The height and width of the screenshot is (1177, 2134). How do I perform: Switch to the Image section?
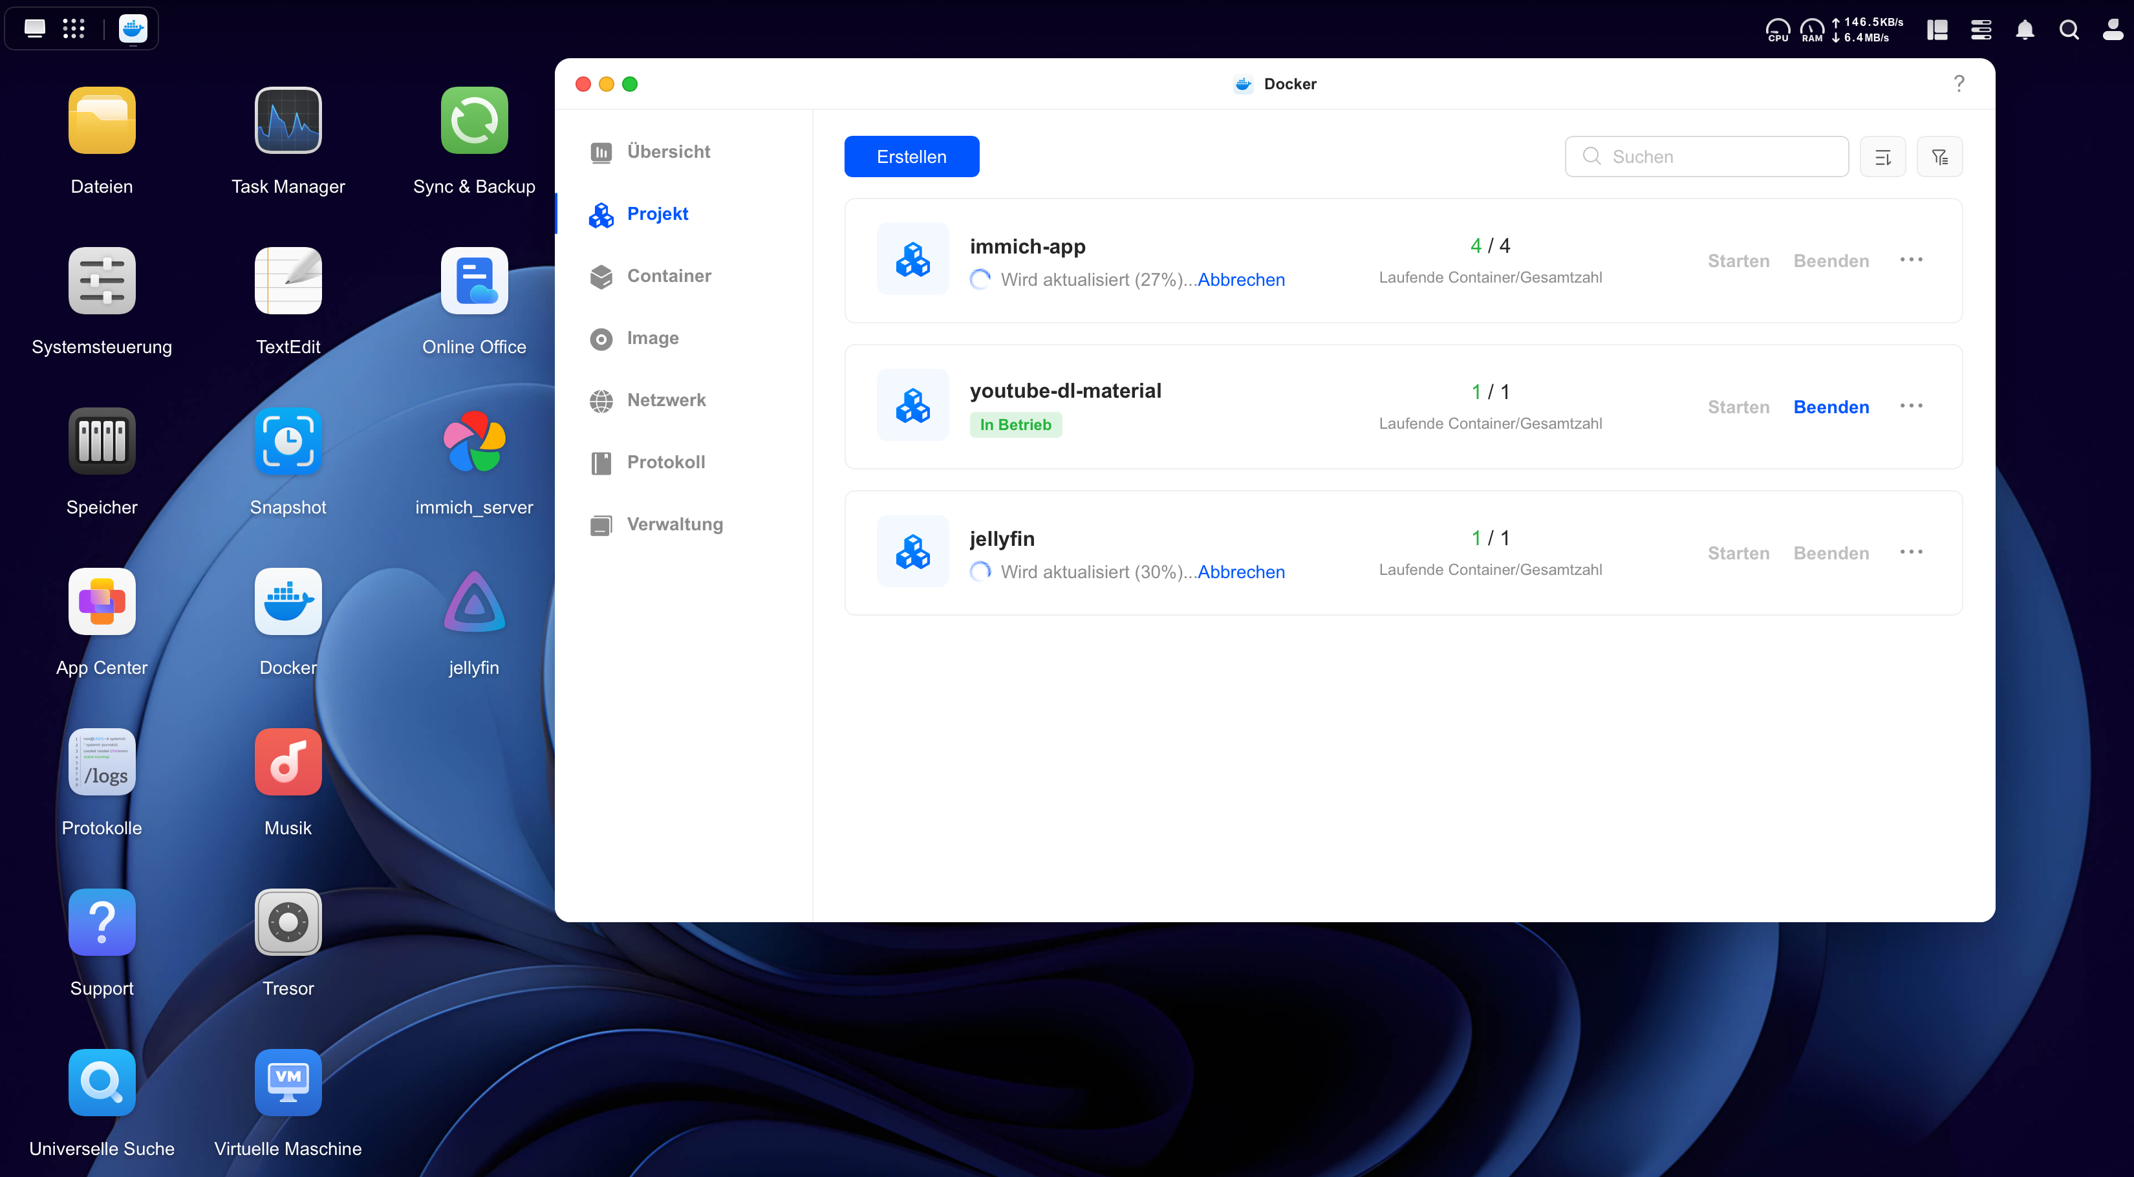point(652,338)
